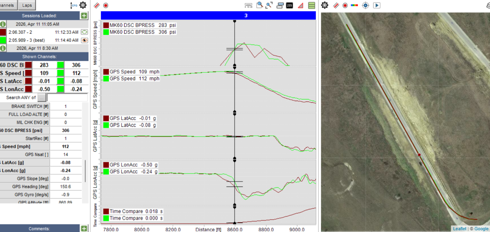Viewport: 490px width, 232px height.
Task: Click the zoom-to-fit magnifier icon
Action: [x=269, y=5]
